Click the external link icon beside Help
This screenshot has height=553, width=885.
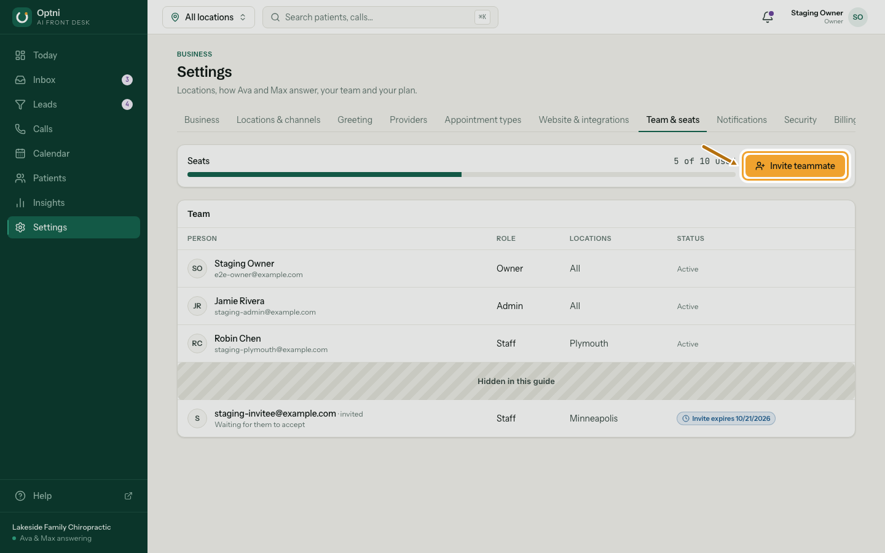pos(128,496)
